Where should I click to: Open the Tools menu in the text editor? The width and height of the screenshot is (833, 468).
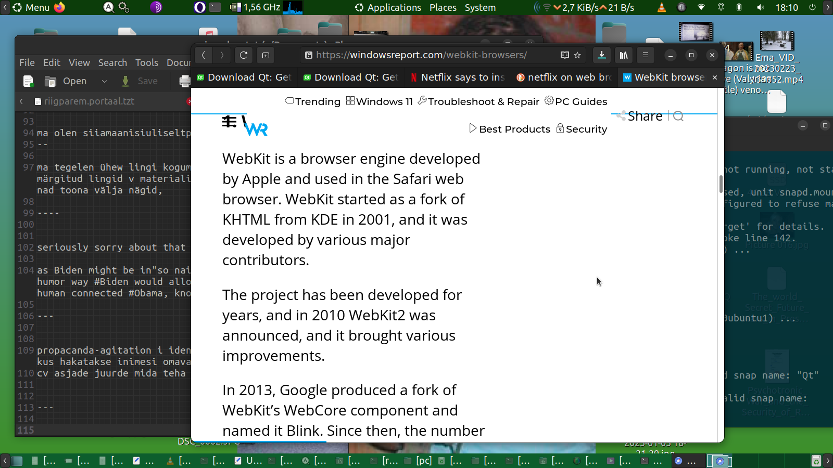(x=147, y=62)
